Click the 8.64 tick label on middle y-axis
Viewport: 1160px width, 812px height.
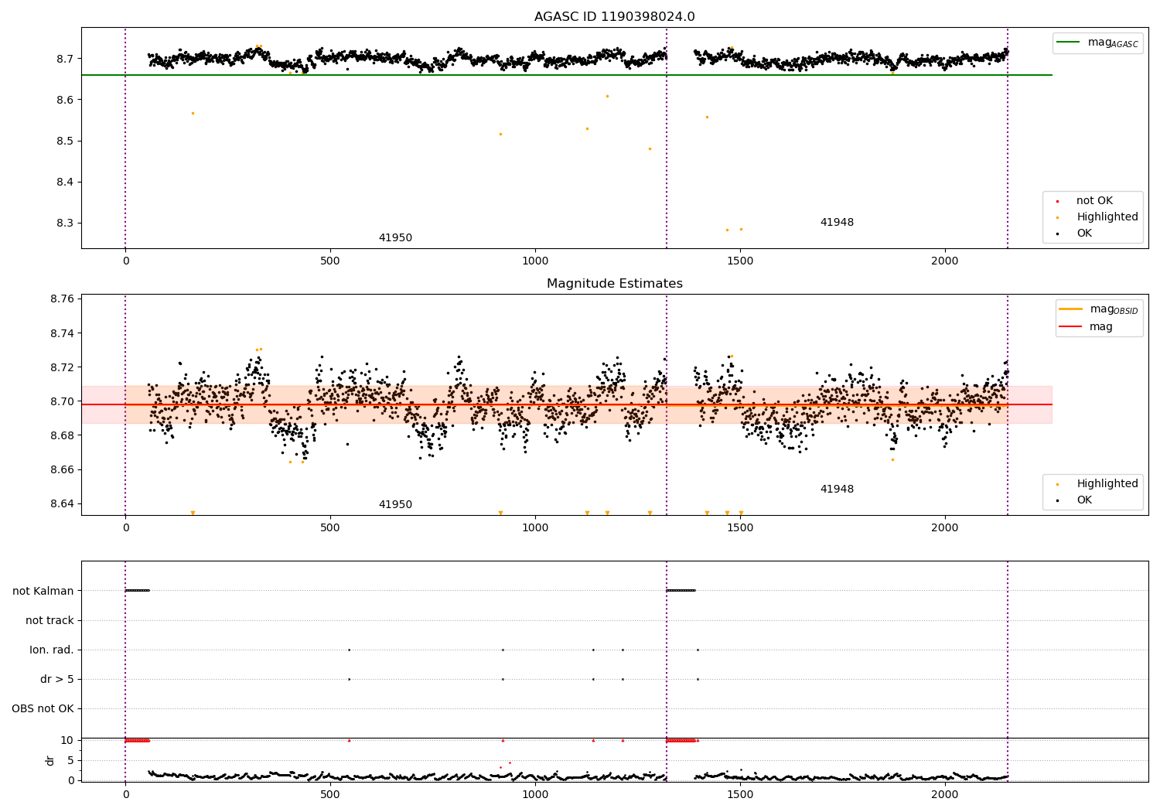click(62, 503)
